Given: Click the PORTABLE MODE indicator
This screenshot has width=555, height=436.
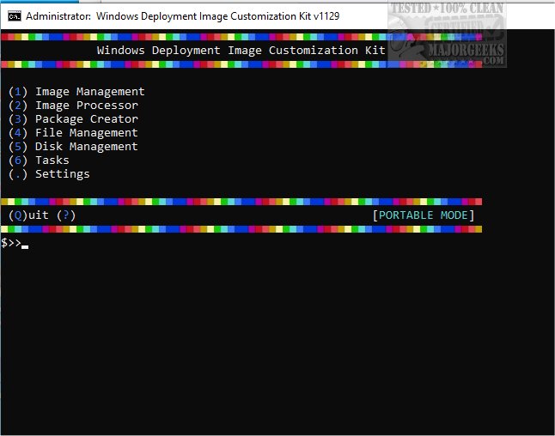Looking at the screenshot, I should point(424,215).
